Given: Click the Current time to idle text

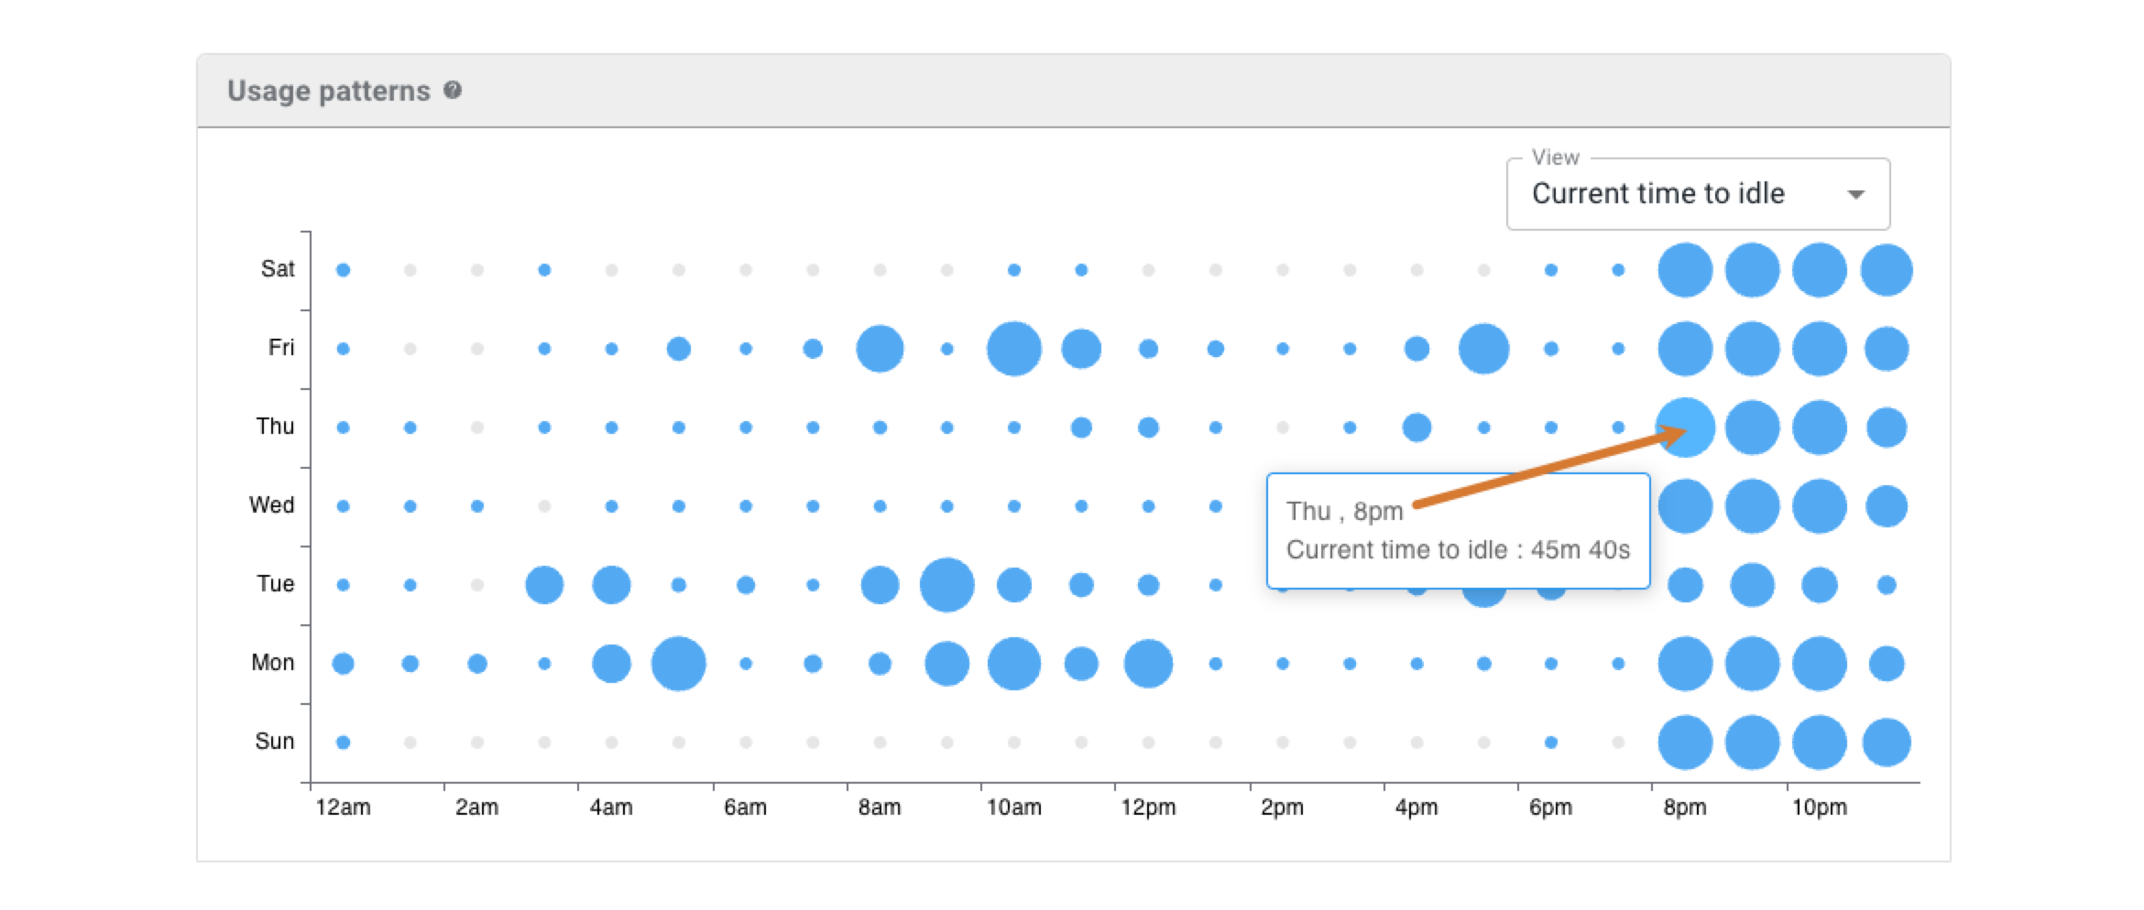Looking at the screenshot, I should pos(1658,193).
